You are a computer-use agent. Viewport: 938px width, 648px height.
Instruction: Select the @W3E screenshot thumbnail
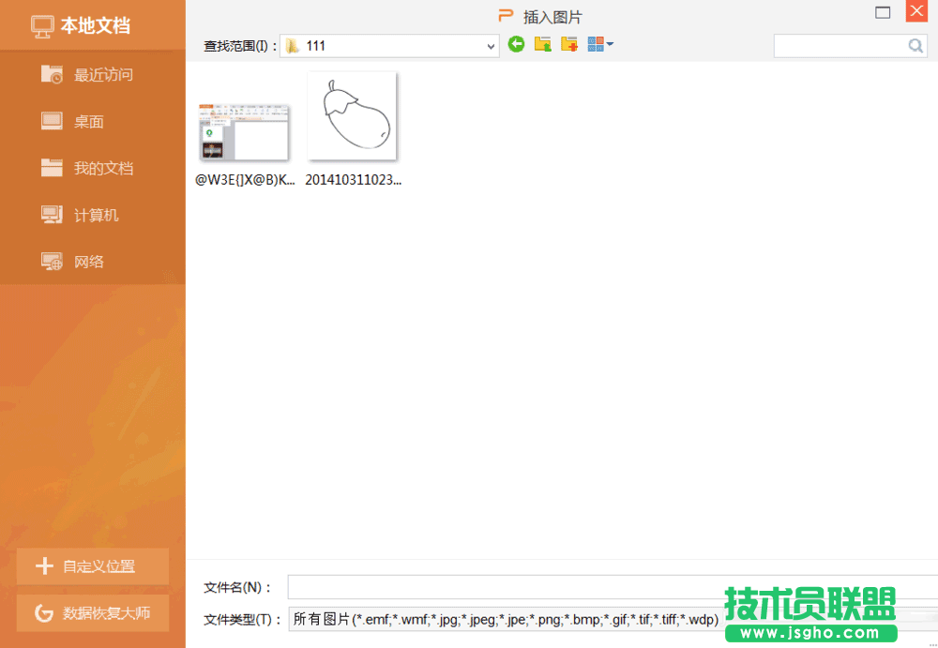(244, 132)
